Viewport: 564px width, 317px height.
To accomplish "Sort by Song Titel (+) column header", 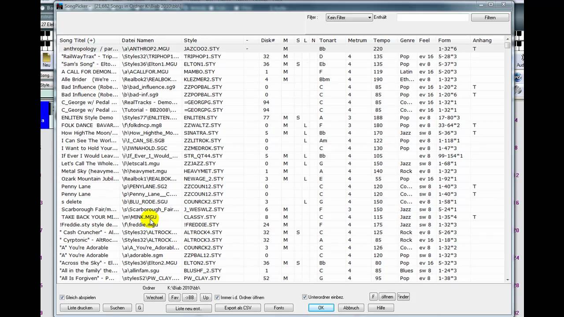I will (x=78, y=41).
